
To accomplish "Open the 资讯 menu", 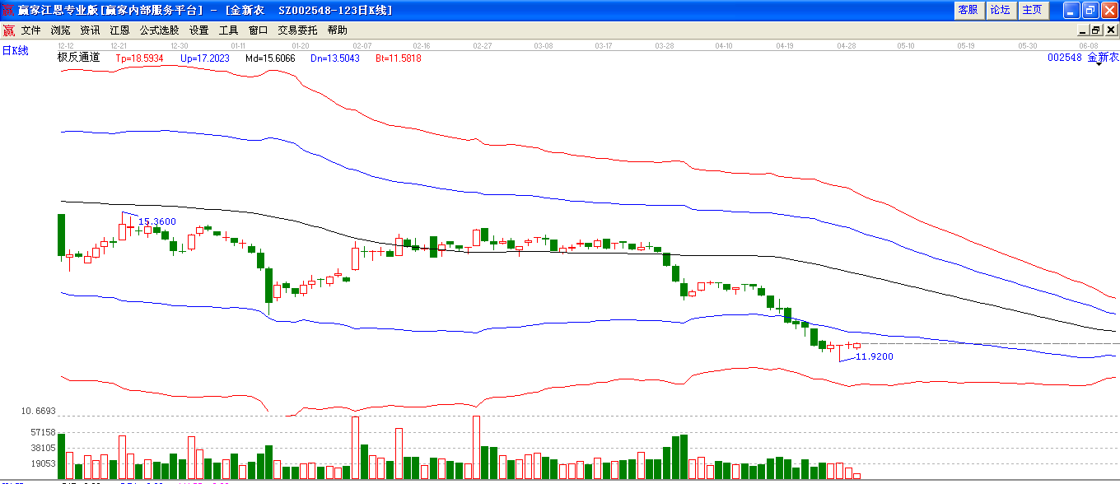I will click(x=90, y=30).
